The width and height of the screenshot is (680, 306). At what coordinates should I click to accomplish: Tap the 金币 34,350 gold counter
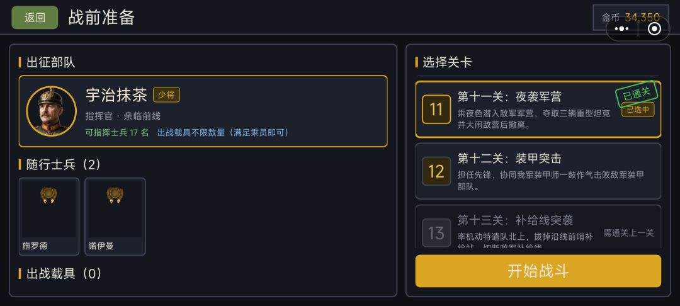tap(630, 18)
